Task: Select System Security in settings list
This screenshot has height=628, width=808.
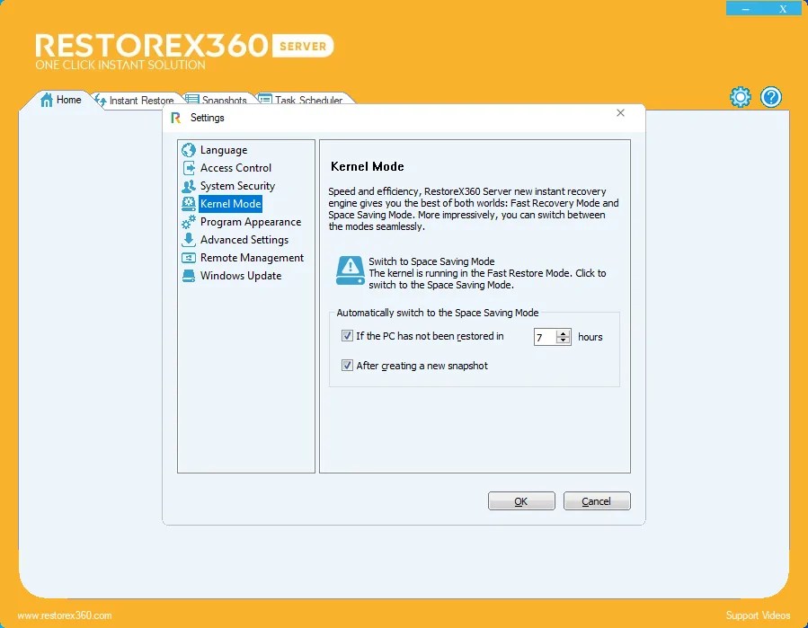Action: coord(237,186)
